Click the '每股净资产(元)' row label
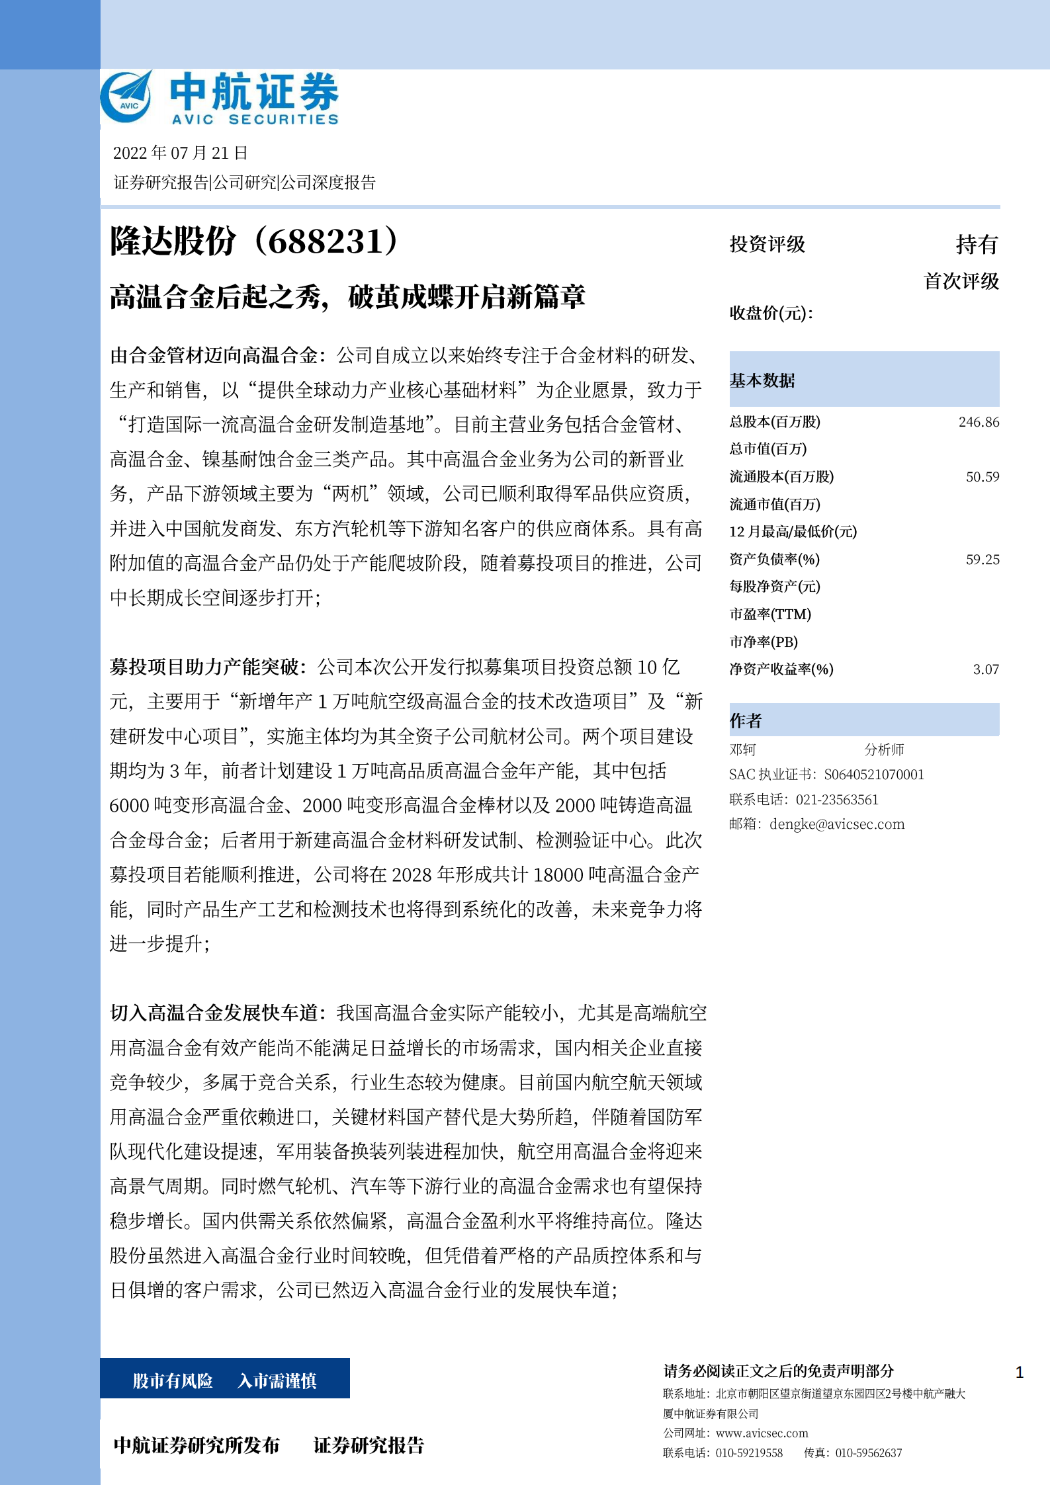The image size is (1050, 1485). click(775, 587)
